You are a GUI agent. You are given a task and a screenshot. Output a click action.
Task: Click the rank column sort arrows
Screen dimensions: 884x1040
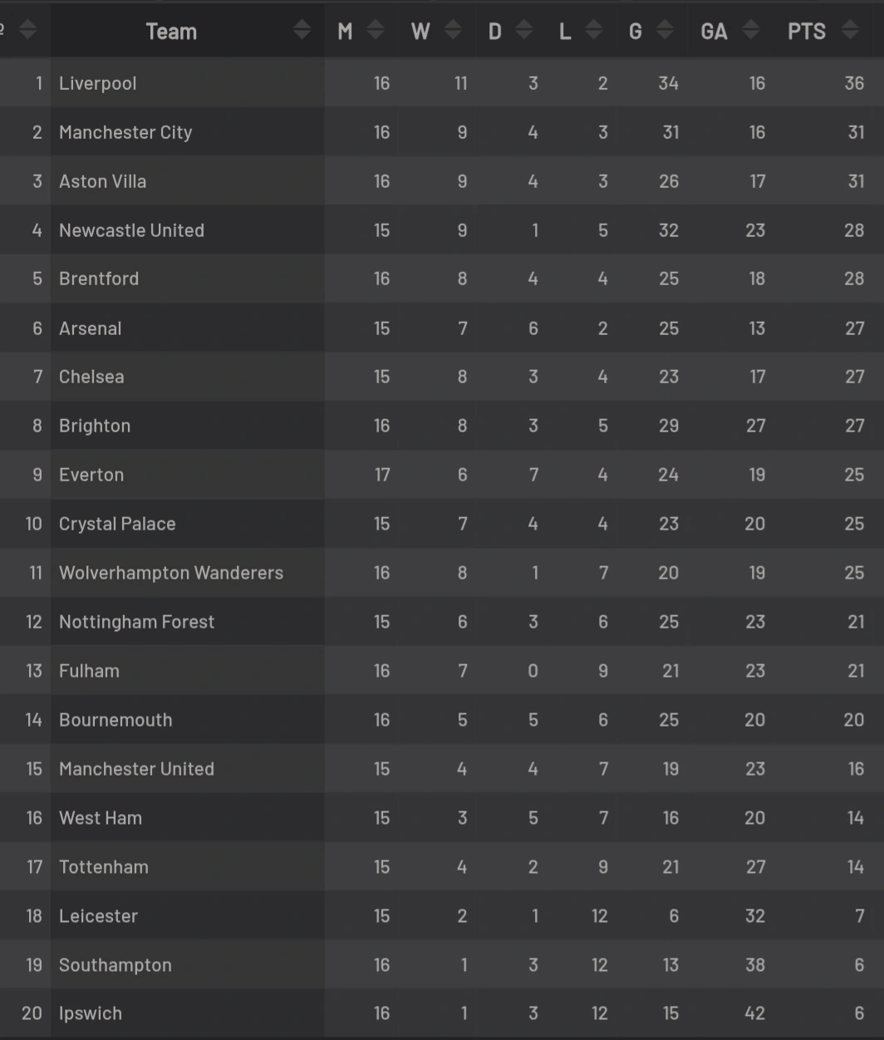[27, 31]
